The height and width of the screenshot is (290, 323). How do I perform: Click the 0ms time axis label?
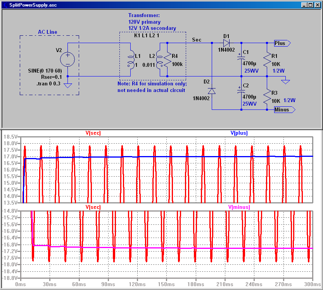[x=21, y=285]
